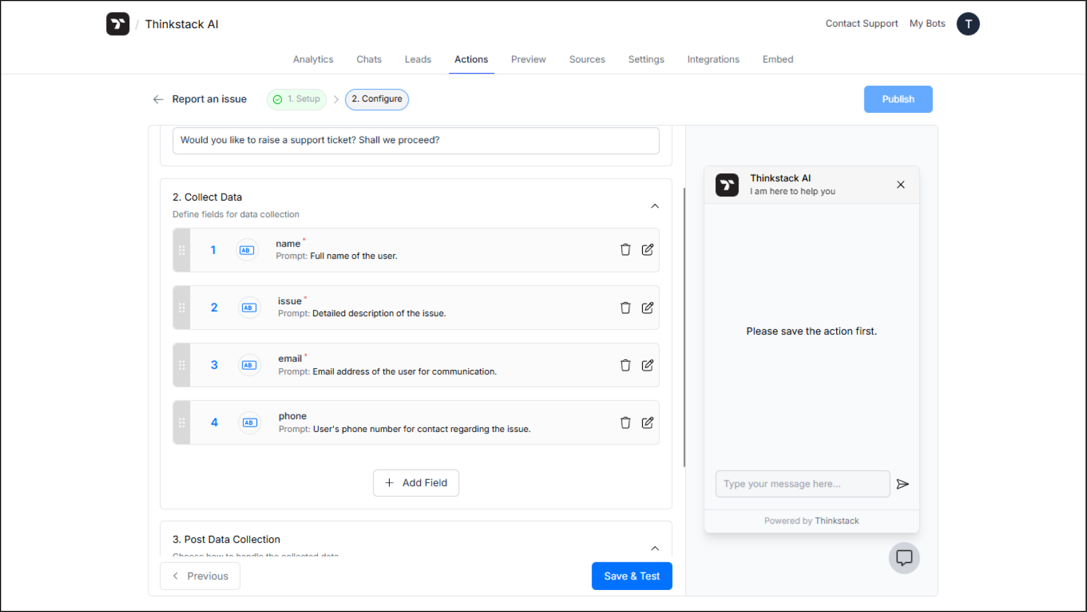Click the Publish button
This screenshot has height=612, width=1087.
[898, 99]
